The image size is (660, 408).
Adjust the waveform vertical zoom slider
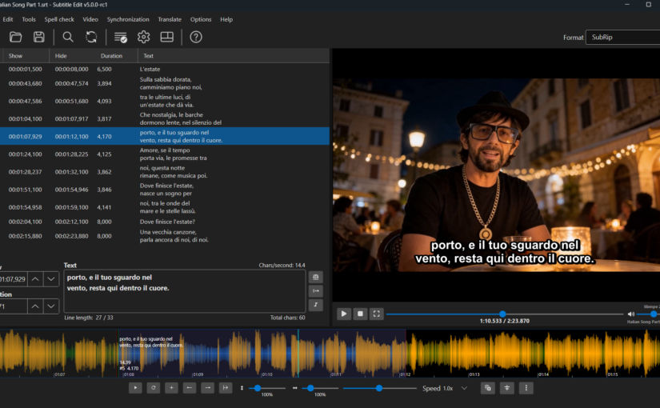coord(267,388)
